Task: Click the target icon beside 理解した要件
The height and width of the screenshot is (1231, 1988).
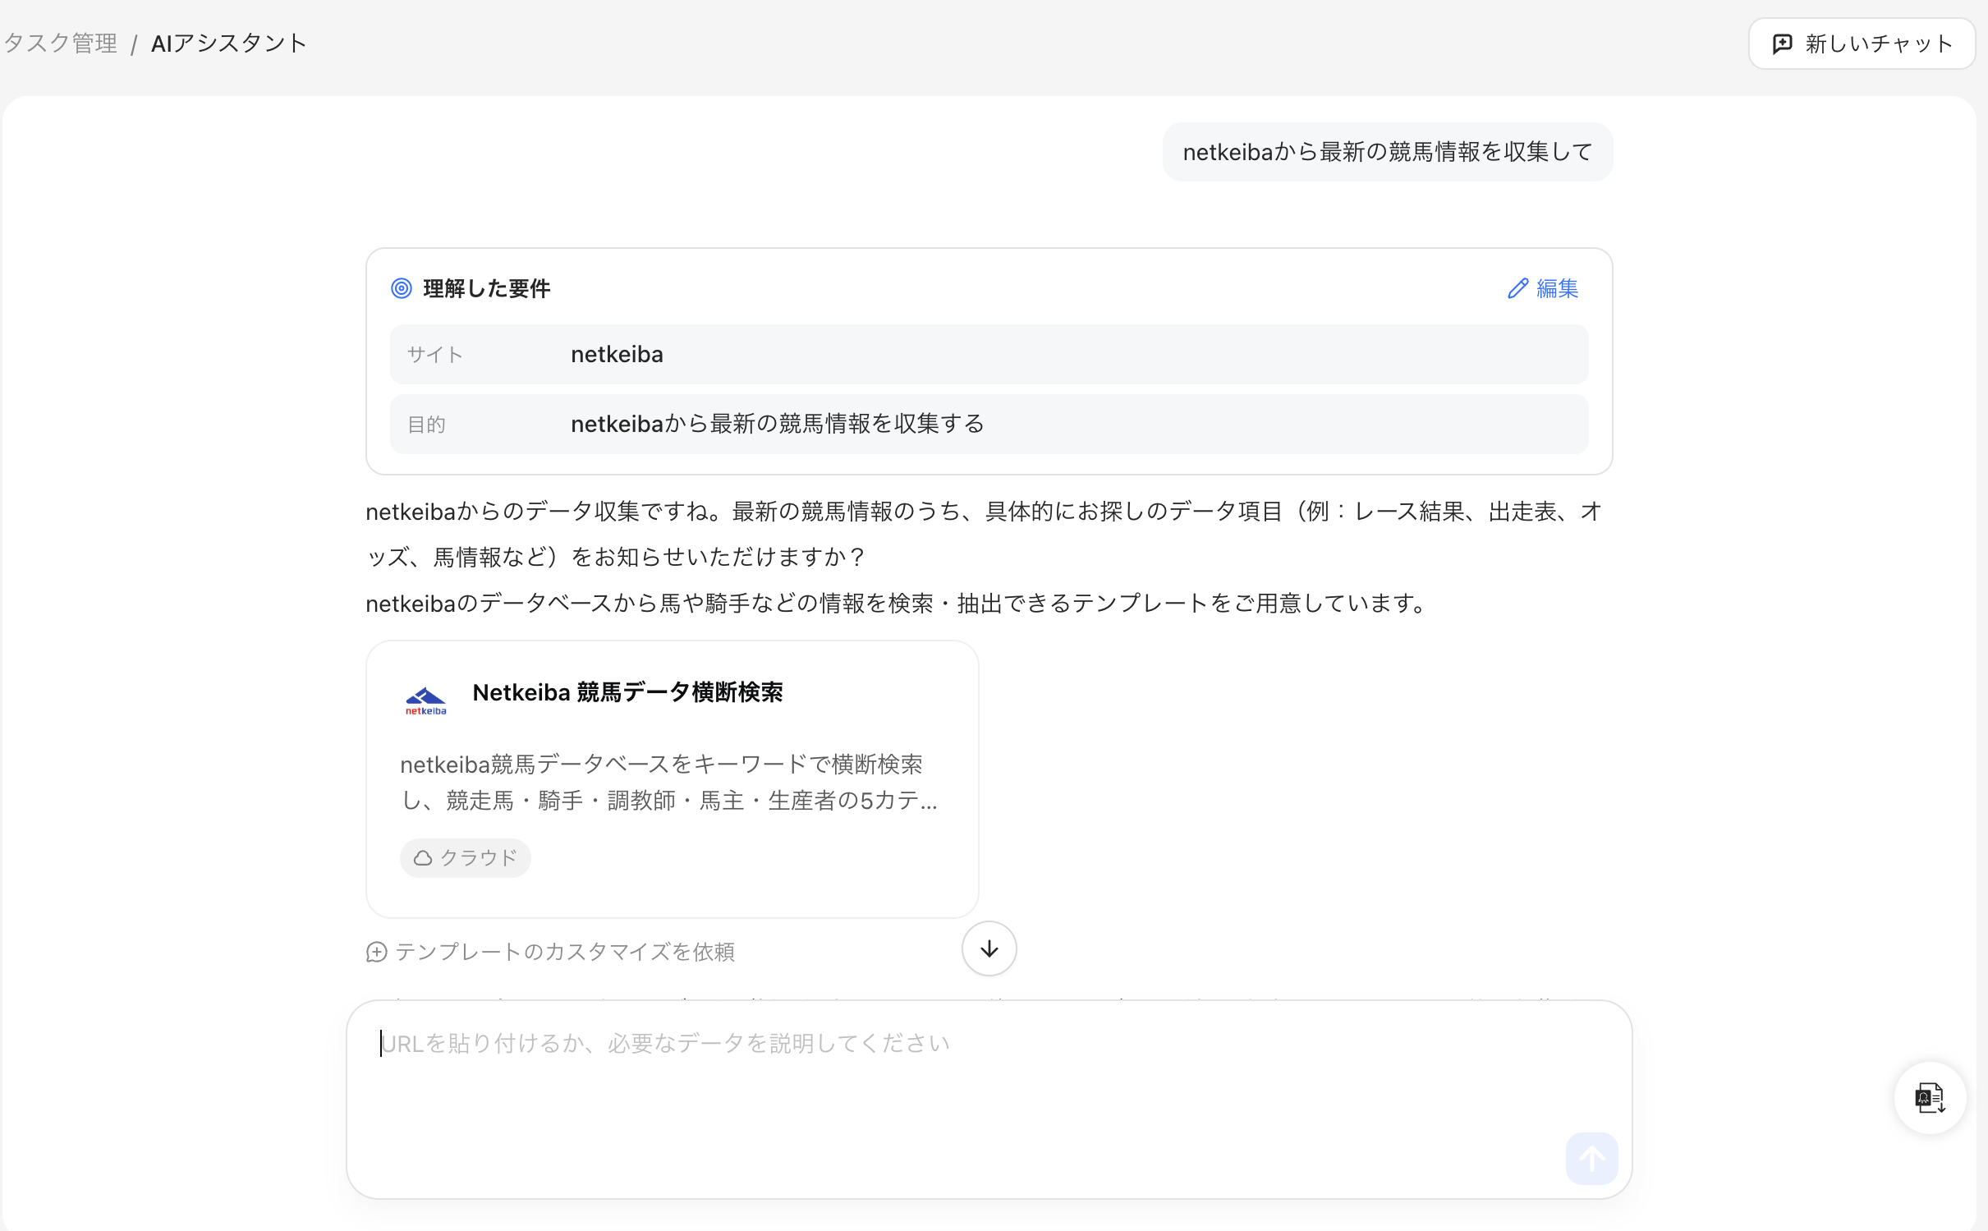Action: pyautogui.click(x=402, y=288)
